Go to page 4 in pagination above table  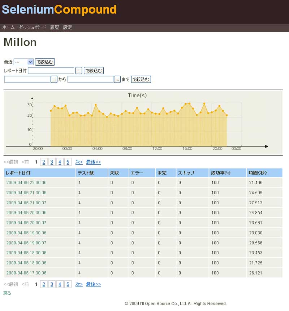(60, 162)
